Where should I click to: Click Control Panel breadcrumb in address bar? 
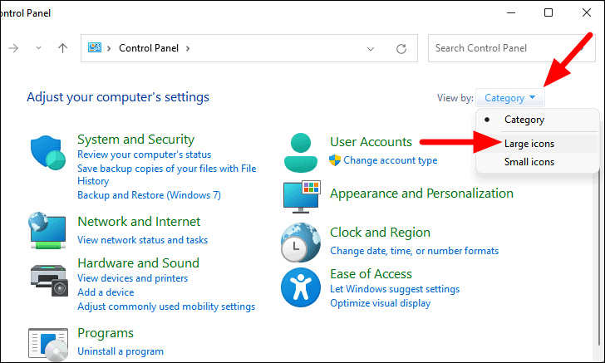click(x=149, y=48)
